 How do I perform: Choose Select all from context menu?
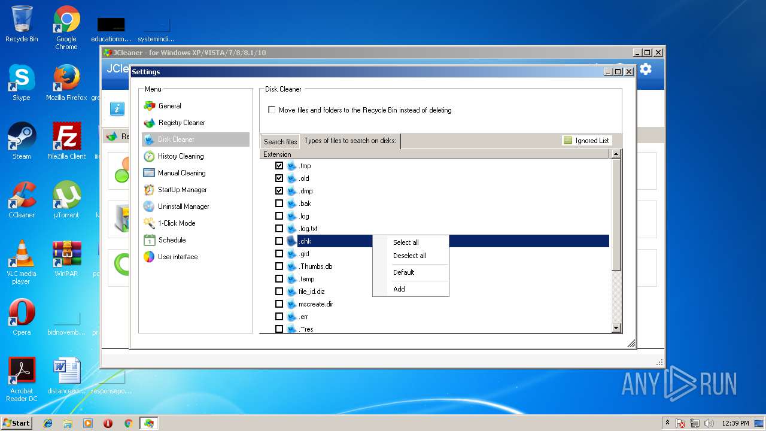coord(411,242)
